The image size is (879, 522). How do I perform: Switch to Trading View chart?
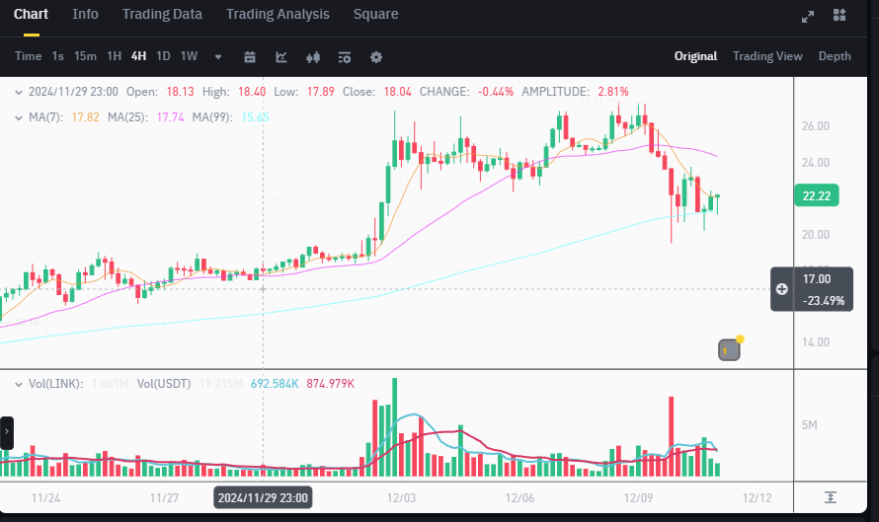767,56
